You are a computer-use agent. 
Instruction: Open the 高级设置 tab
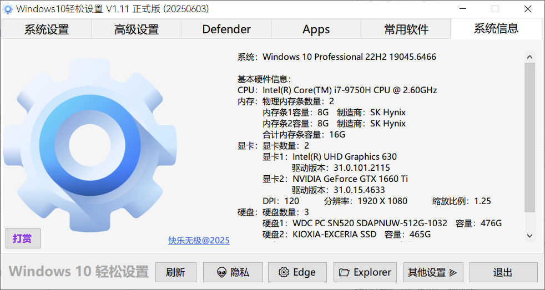coord(137,29)
